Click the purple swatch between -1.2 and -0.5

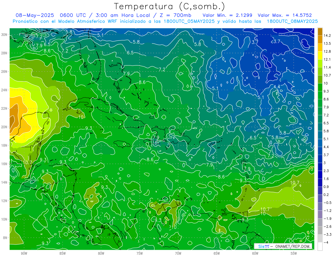pos(320,207)
